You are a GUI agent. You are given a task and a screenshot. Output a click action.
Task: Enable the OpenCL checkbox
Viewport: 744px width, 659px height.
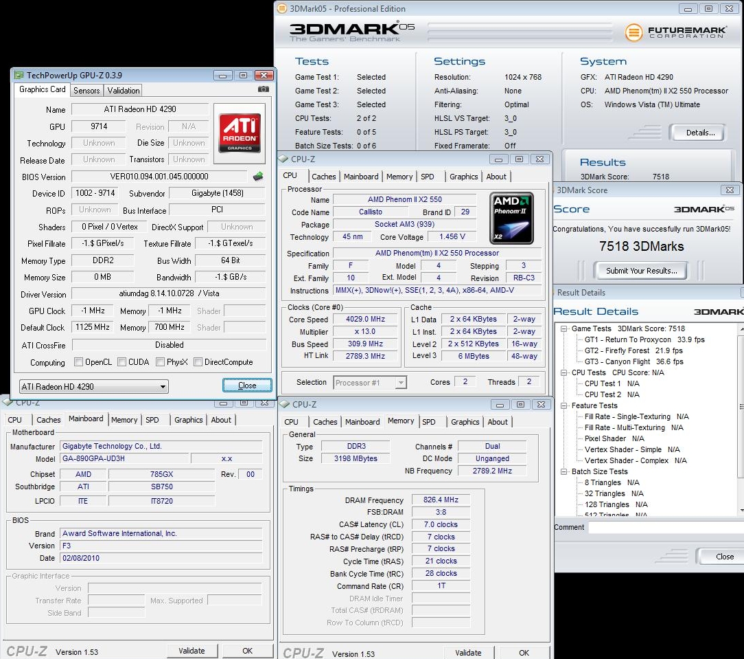[x=79, y=362]
